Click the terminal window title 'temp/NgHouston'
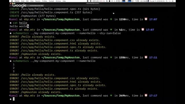This screenshot has width=185, height=104. coord(92,3)
